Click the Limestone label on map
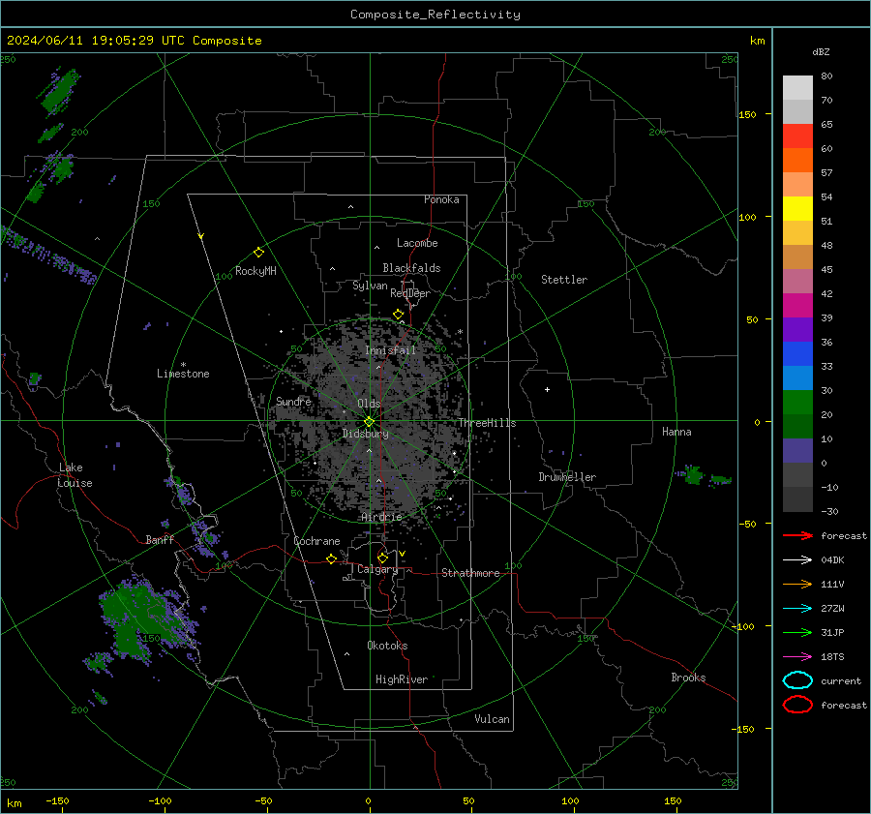Image resolution: width=871 pixels, height=814 pixels. 183,374
